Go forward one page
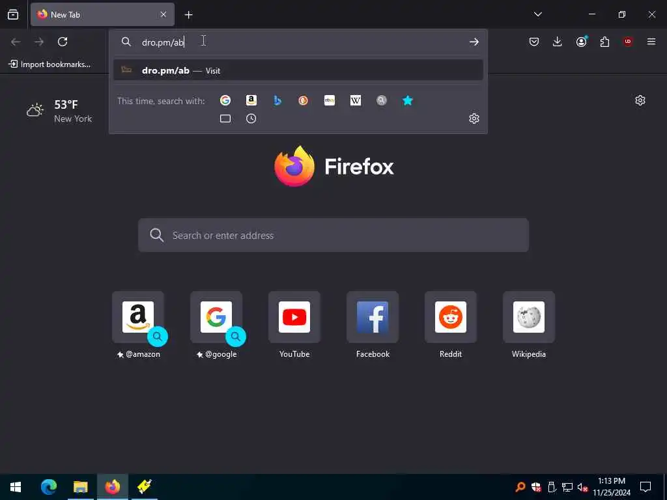This screenshot has height=500, width=667. (x=39, y=42)
